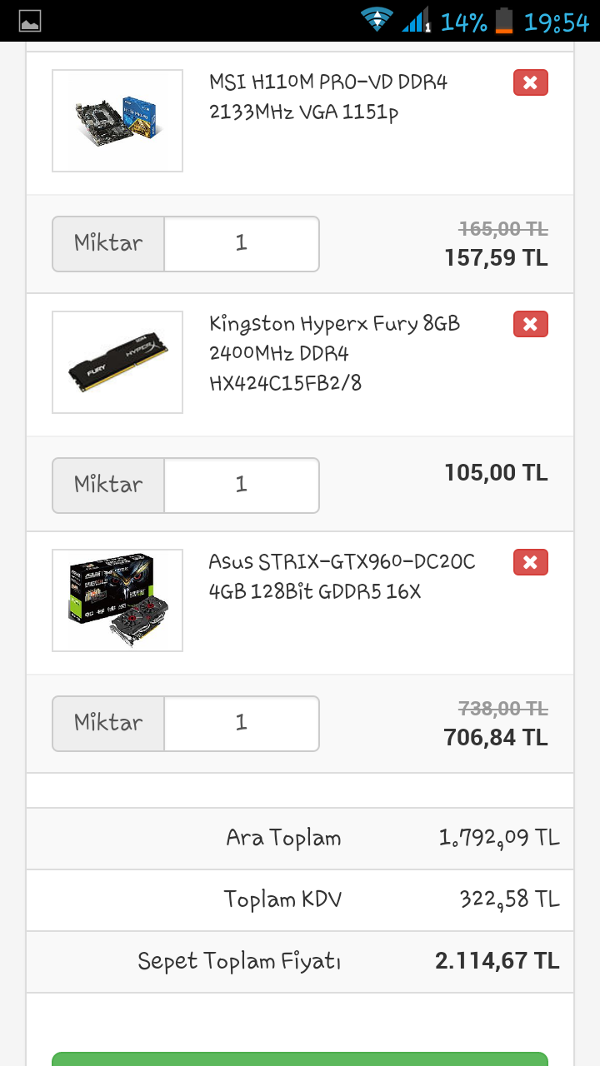Open MSI H110M motherboard product thumbnail
The width and height of the screenshot is (600, 1066).
click(117, 121)
